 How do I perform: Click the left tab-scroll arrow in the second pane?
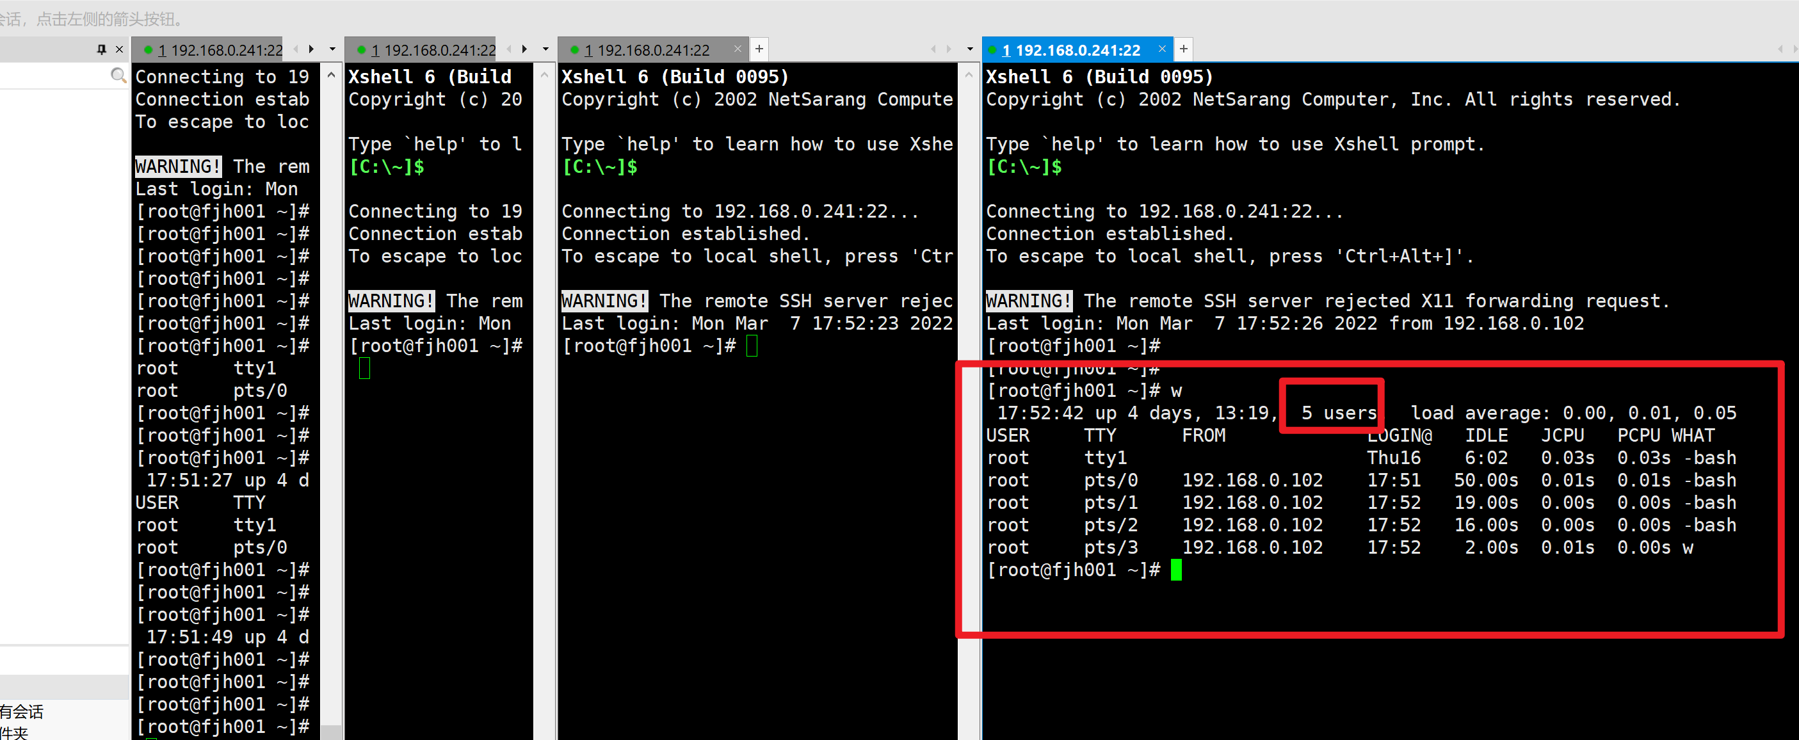click(509, 49)
